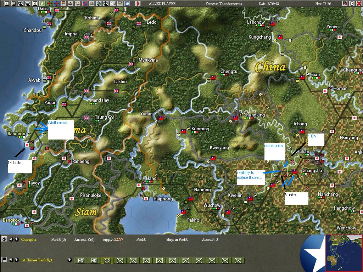Select the British flag at Imphal
Viewport: 363px width, 272px height.
tap(86, 37)
